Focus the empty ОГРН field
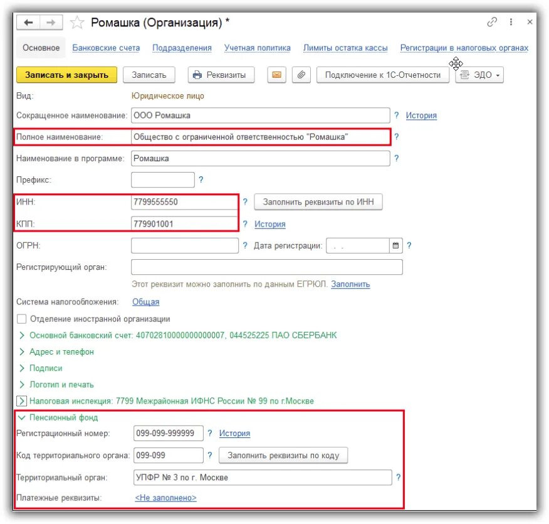This screenshot has width=549, height=524. click(x=185, y=245)
